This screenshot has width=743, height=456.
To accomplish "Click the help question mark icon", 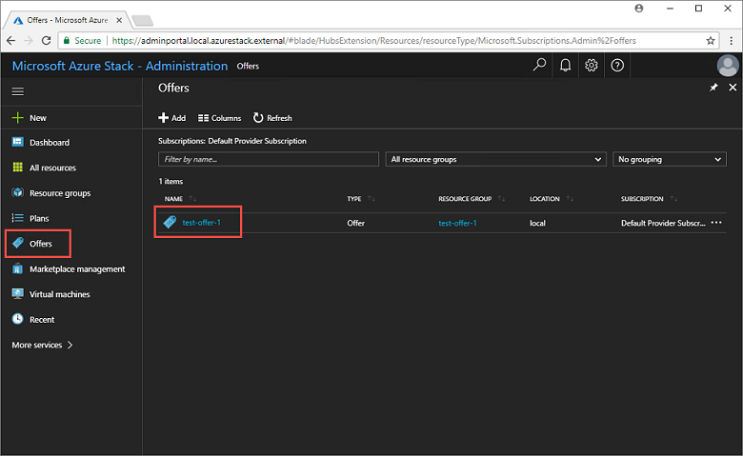I will click(x=617, y=66).
